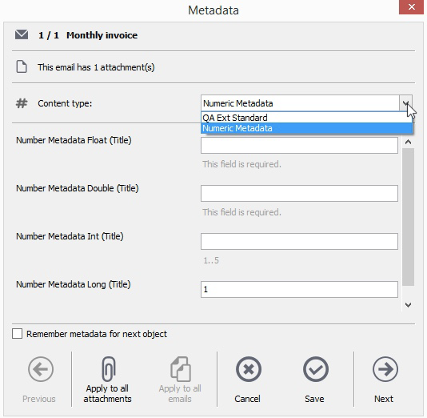Open the Content type dropdown arrow
This screenshot has width=427, height=418.
[x=405, y=103]
